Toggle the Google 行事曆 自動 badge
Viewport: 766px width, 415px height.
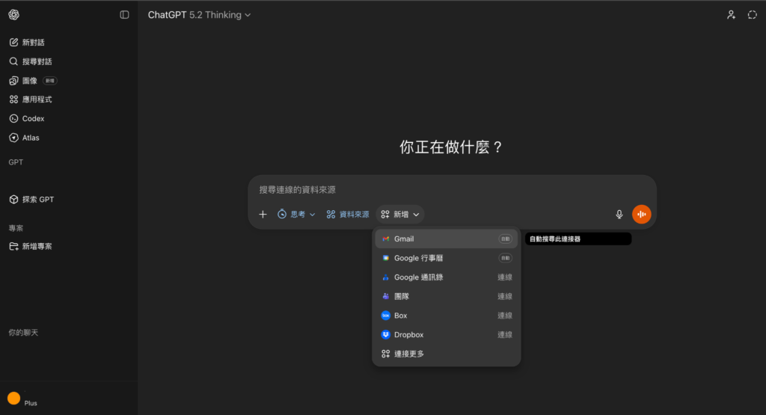[505, 258]
